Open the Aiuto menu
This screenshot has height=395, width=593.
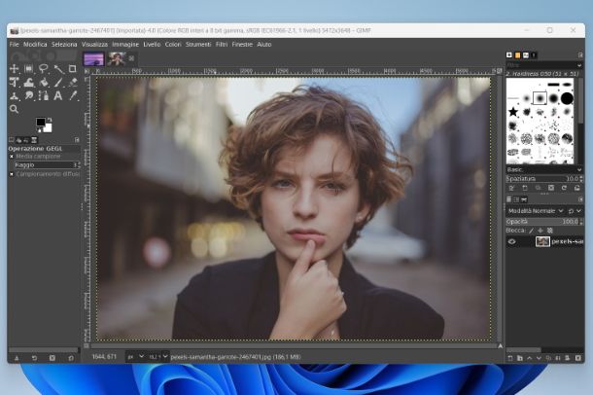coord(264,45)
